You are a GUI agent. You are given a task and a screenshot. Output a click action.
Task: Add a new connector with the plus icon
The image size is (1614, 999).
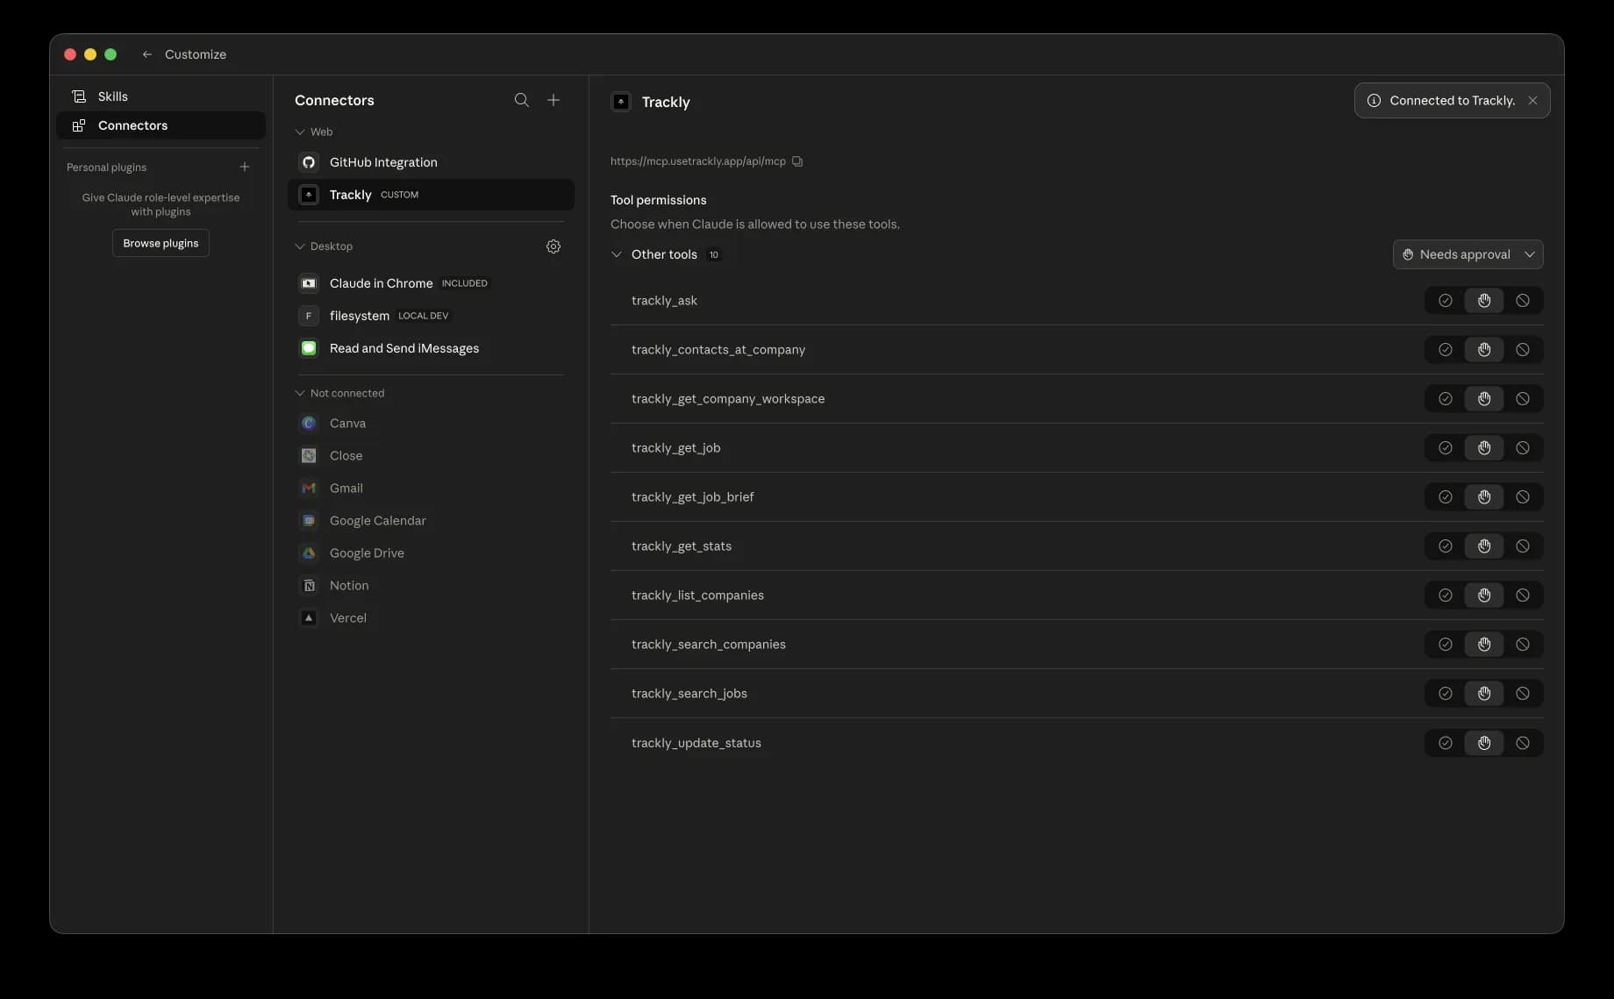(x=553, y=100)
